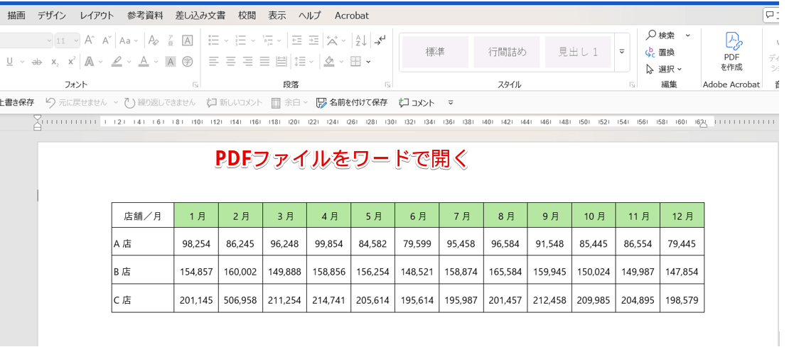The width and height of the screenshot is (794, 347).
Task: Open the デザイン tab
Action: point(52,16)
